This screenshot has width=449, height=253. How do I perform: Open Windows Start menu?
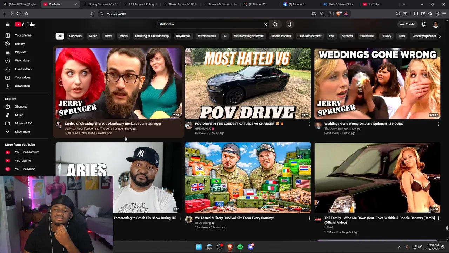click(x=199, y=247)
